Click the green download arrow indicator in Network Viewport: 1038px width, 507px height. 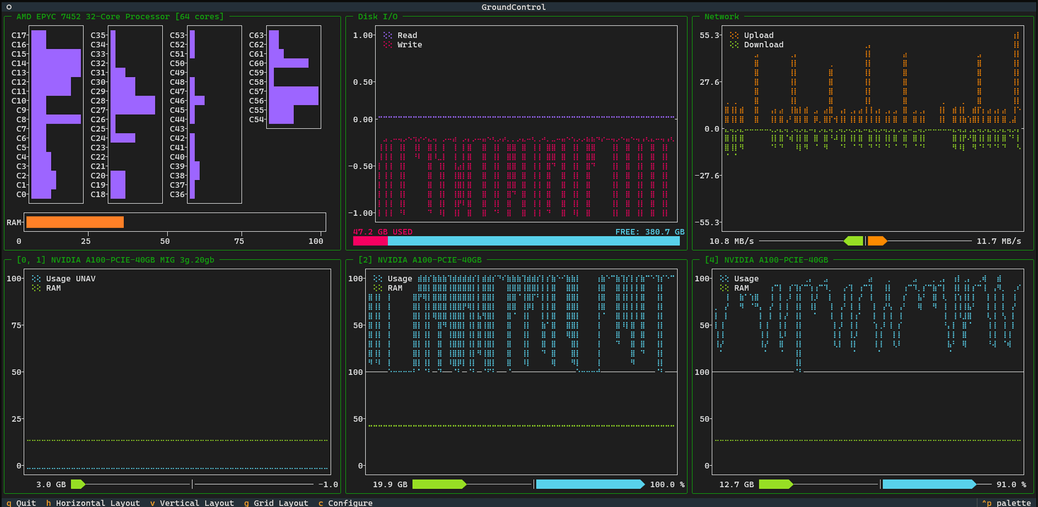click(x=853, y=241)
